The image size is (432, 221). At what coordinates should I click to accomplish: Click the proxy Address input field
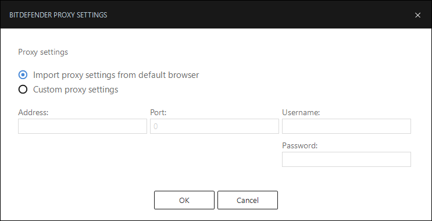point(83,126)
